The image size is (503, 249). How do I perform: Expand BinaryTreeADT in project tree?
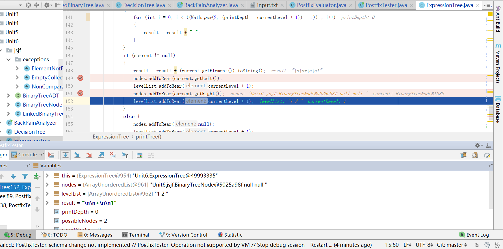coord(8,96)
